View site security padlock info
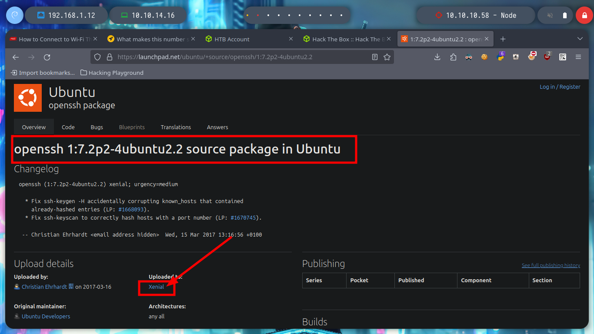Viewport: 594px width, 334px height. [x=109, y=57]
